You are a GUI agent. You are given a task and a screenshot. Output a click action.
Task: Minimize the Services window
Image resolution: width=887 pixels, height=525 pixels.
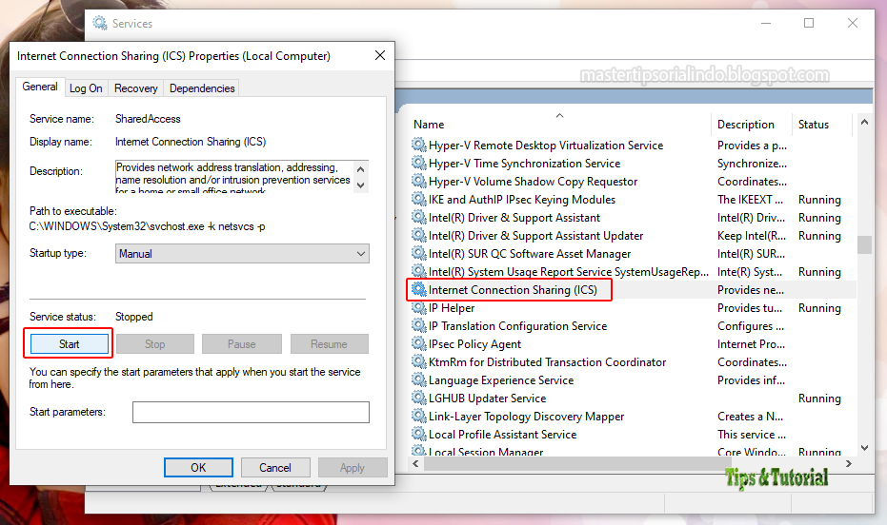pos(766,23)
